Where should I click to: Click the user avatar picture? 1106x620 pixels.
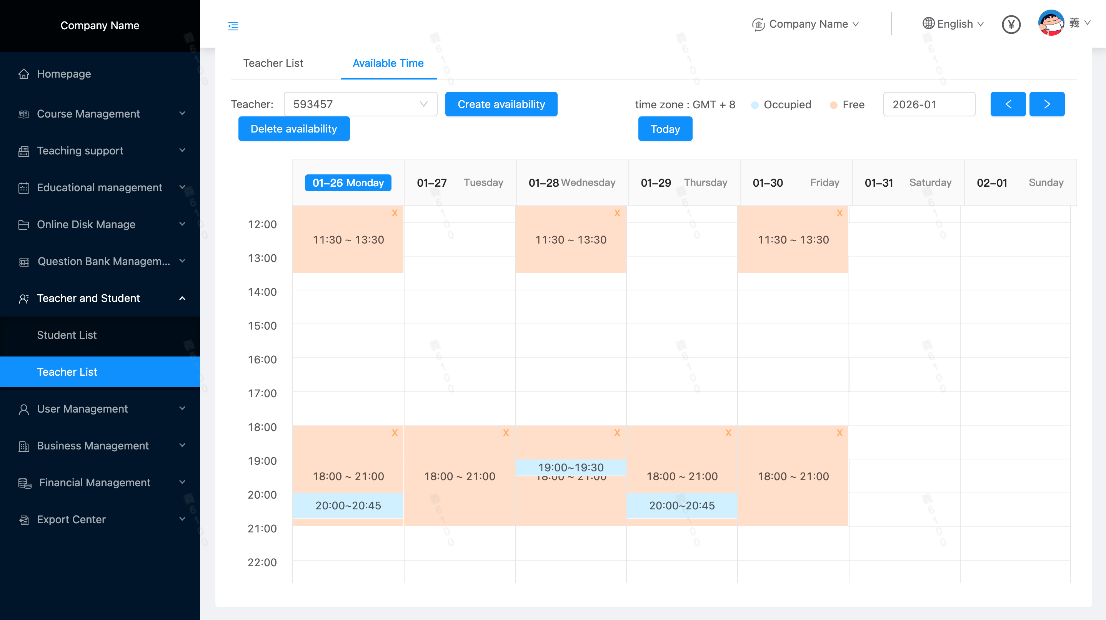[1051, 23]
